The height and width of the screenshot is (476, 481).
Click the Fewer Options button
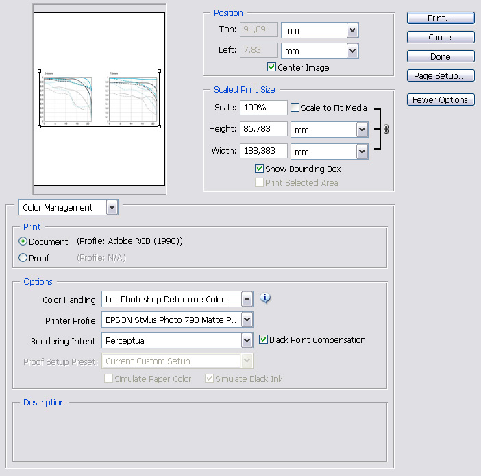[x=440, y=99]
